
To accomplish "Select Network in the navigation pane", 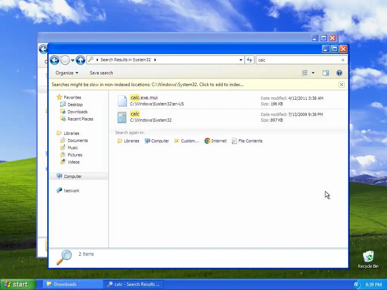I will coord(71,190).
